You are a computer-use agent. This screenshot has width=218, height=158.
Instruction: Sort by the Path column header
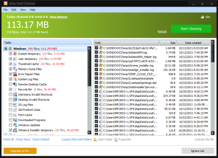[126, 43]
